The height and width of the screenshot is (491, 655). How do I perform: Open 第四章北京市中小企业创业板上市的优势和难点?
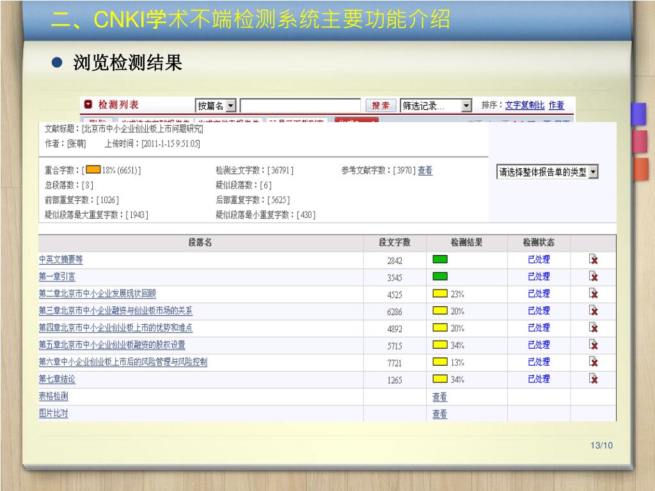[116, 328]
